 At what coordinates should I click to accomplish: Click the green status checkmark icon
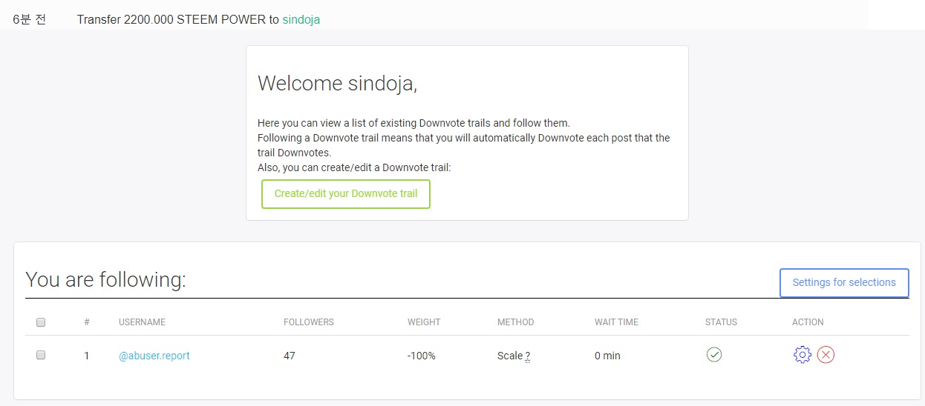coord(714,355)
